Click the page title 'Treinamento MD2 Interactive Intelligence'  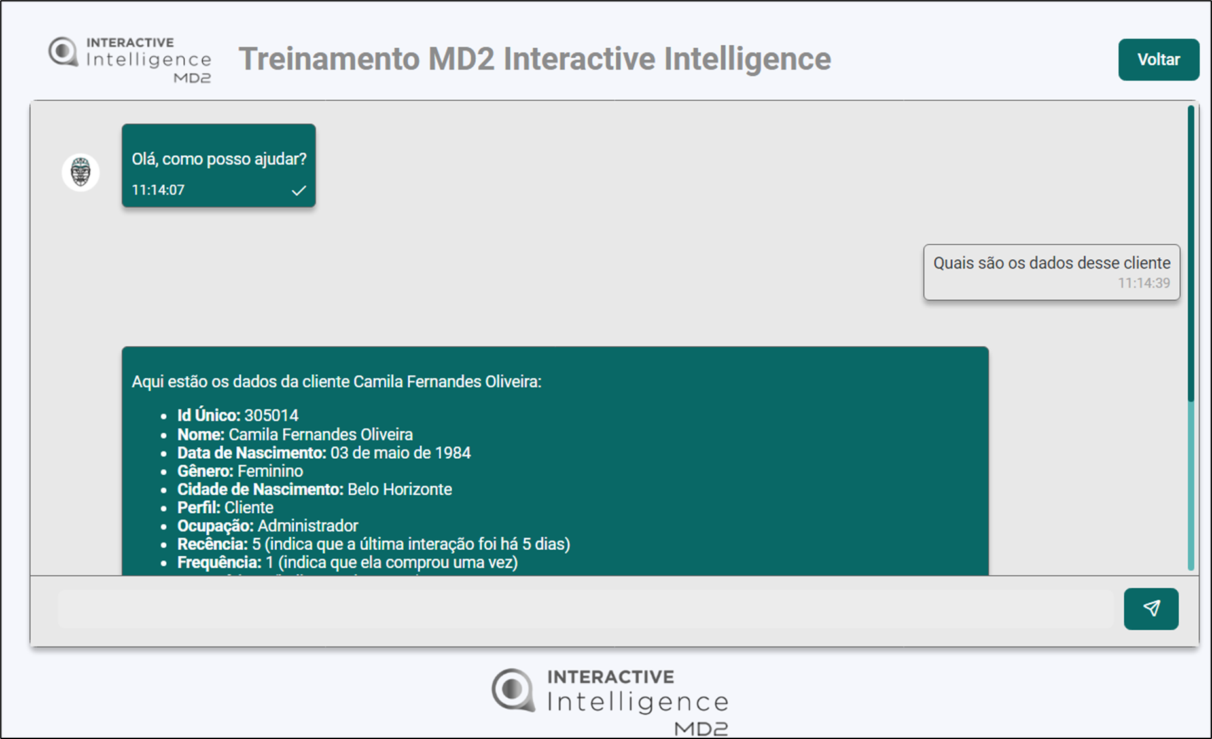tap(534, 59)
